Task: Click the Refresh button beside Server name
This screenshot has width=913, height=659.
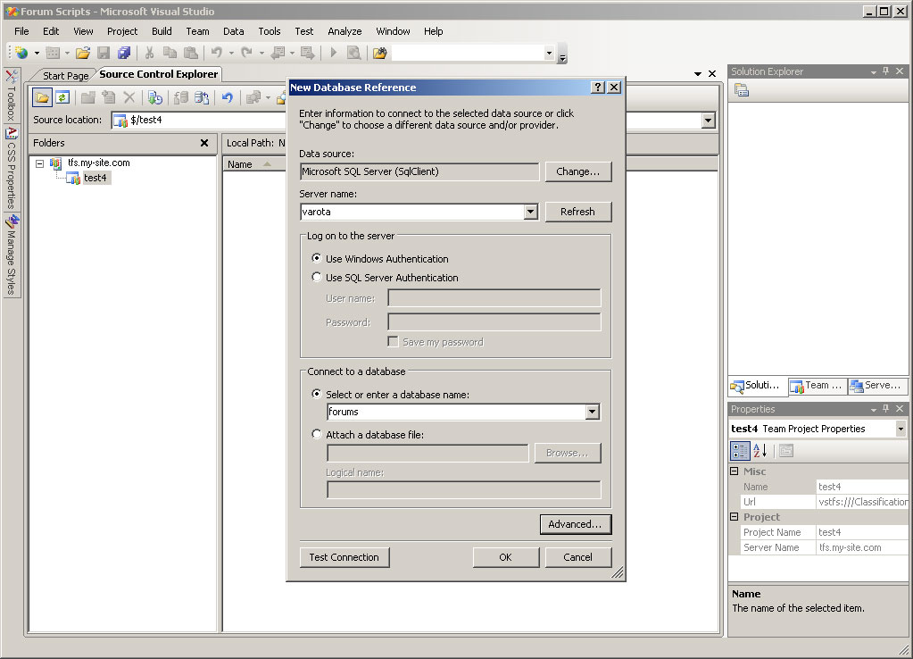Action: click(x=578, y=212)
